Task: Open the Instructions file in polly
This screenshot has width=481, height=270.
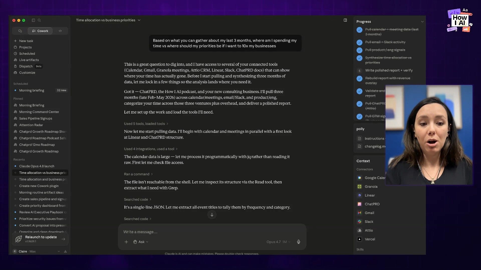Action: (371, 139)
